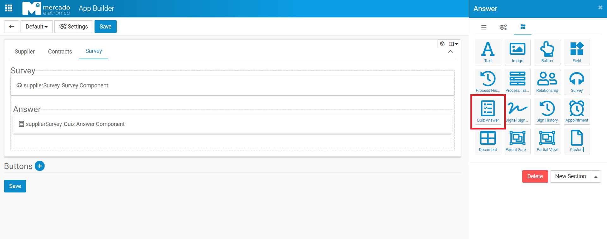Insert the Appointment component

[x=577, y=111]
